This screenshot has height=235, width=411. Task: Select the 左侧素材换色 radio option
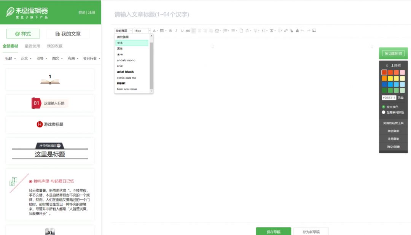coord(383,113)
